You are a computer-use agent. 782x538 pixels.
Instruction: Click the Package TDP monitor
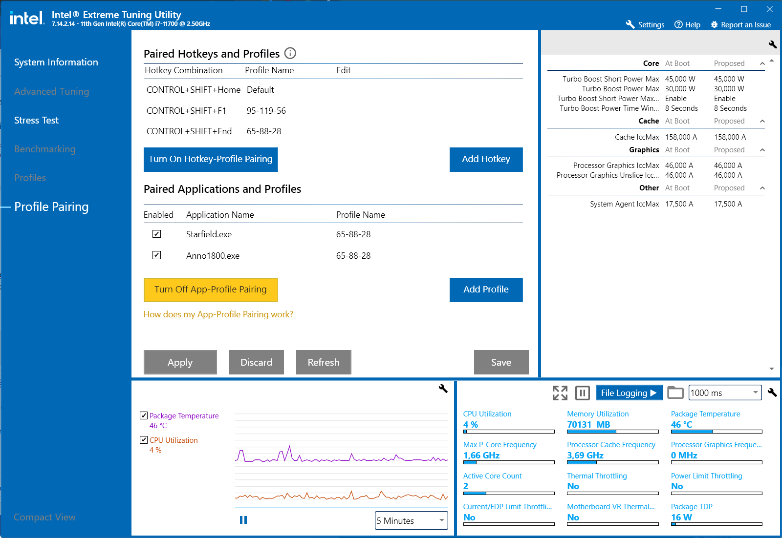(x=717, y=514)
